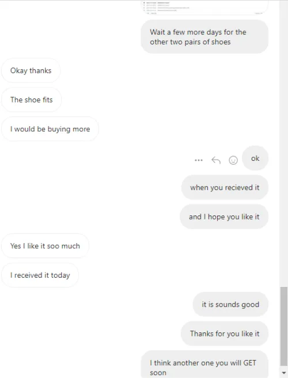Screen dimensions: 288x386
Task: Open the emoji reaction smiley icon
Action: point(233,160)
